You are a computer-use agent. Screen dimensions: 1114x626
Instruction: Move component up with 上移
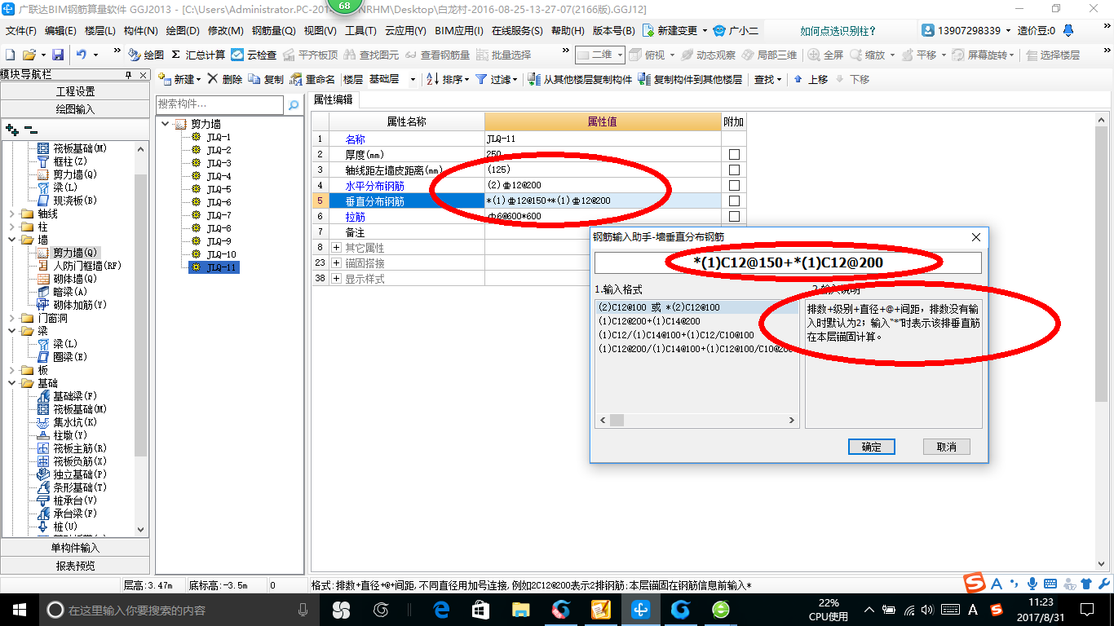(x=811, y=79)
